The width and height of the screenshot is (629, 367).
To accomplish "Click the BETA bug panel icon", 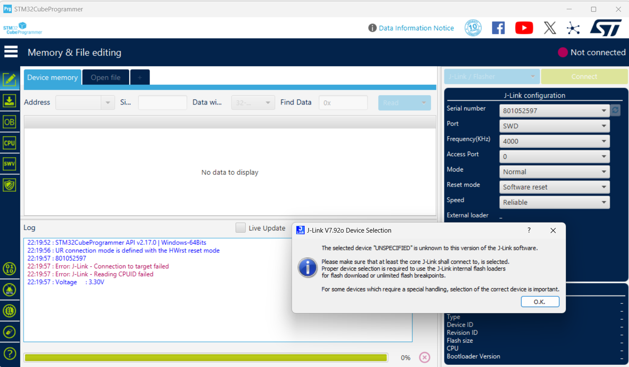I will 10,290.
